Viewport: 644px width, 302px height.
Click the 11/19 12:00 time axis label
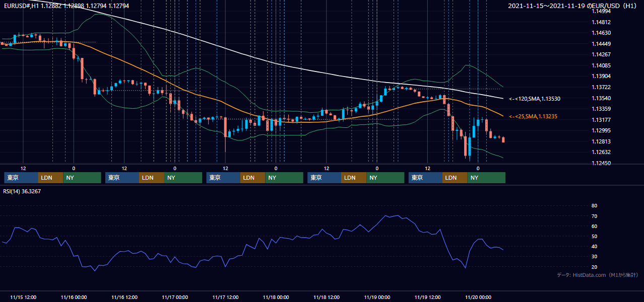(427, 297)
